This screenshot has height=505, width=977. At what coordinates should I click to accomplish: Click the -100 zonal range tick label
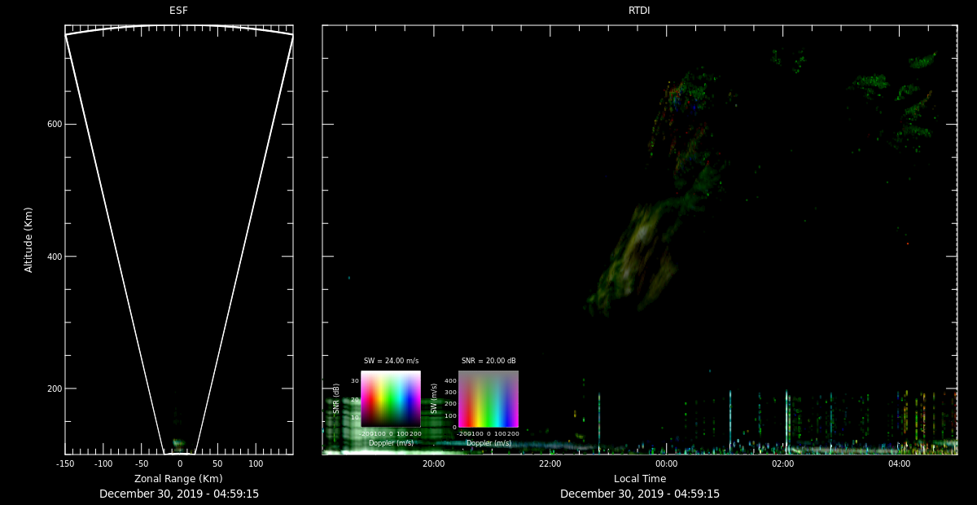103,463
